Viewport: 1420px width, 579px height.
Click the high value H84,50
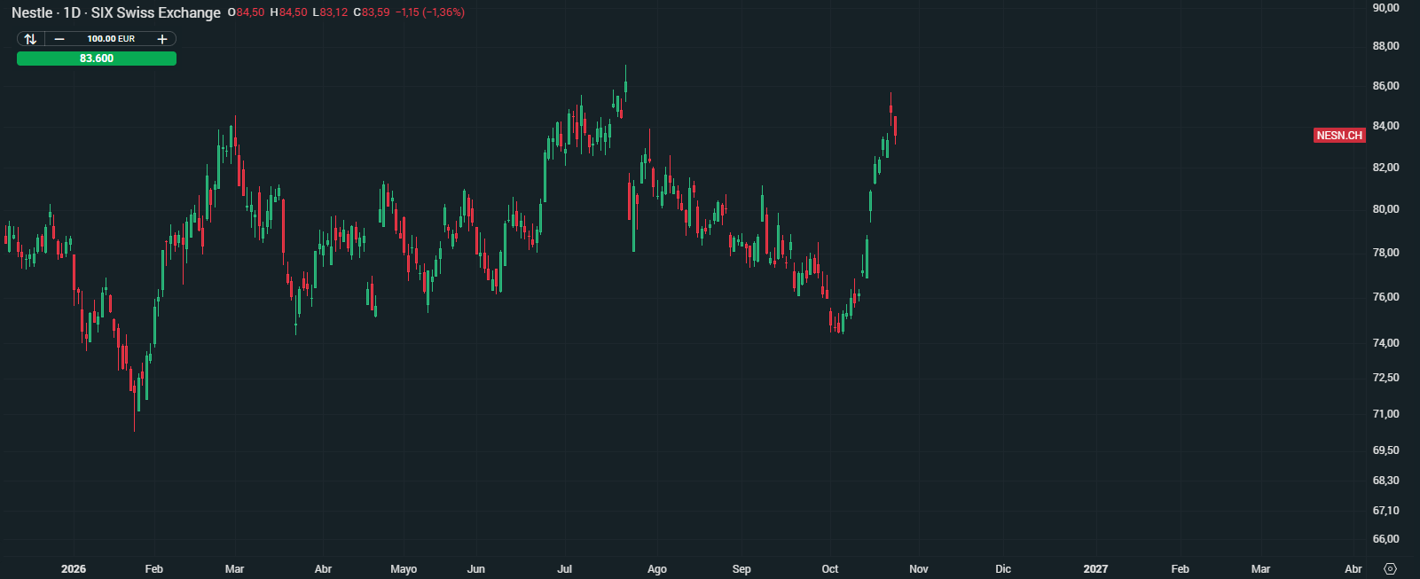pos(288,12)
